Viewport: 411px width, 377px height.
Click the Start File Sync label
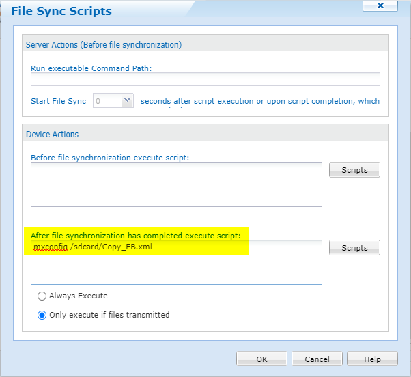tap(58, 101)
